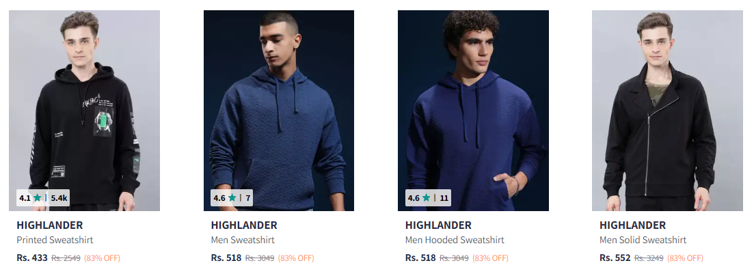The height and width of the screenshot is (276, 754).
Task: Open HIGHLANDER brand above Men Hooded Sweatshirt
Action: click(x=438, y=225)
